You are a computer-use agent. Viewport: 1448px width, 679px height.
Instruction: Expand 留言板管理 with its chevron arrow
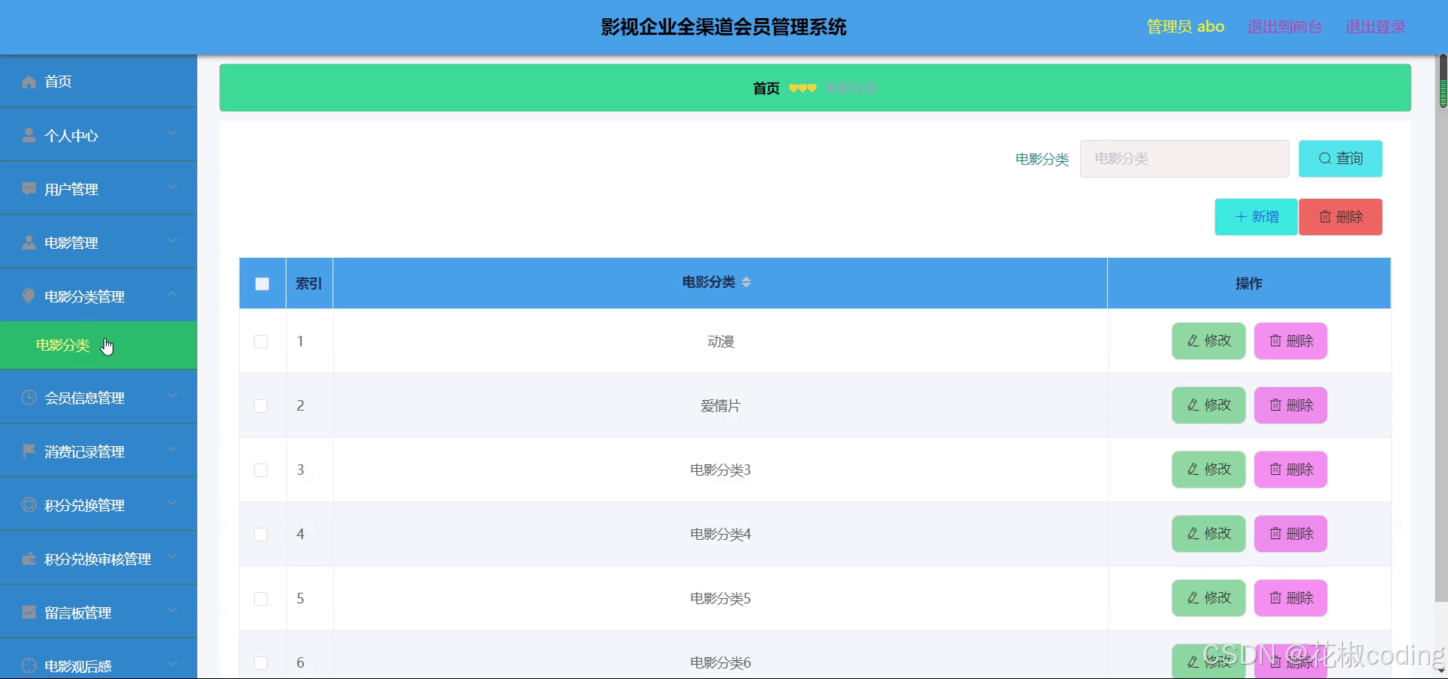[x=172, y=610]
